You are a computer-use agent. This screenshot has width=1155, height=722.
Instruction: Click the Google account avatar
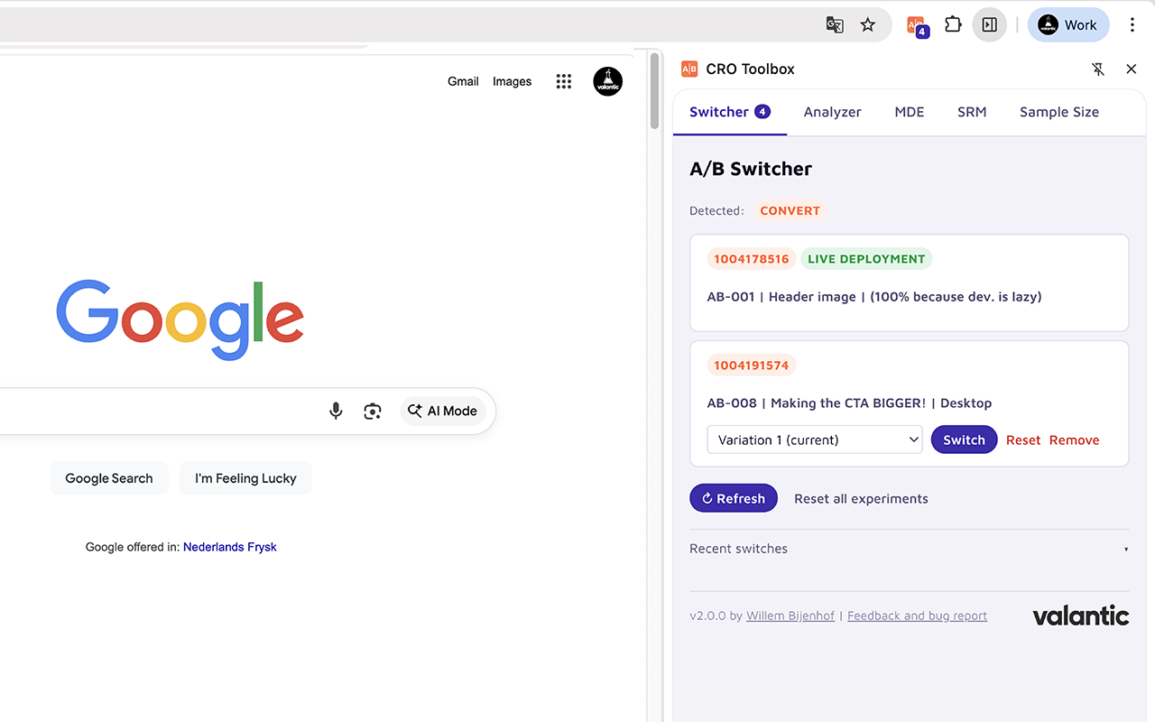click(x=607, y=81)
